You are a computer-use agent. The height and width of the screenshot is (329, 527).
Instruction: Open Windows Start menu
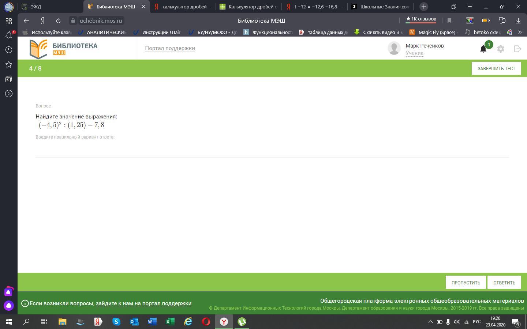(x=9, y=322)
